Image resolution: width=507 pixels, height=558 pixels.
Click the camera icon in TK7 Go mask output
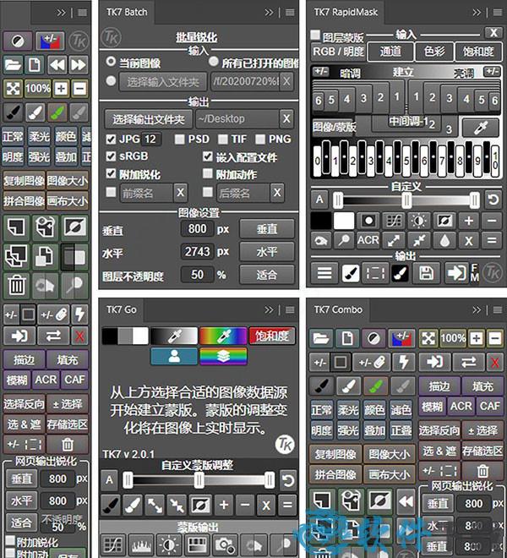point(225,544)
